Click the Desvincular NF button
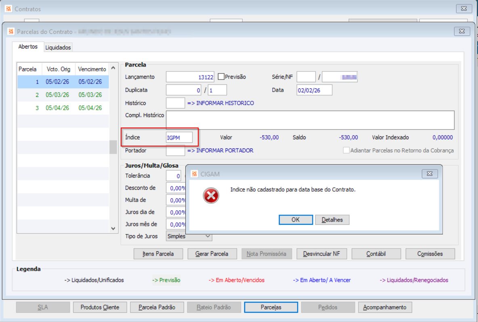 click(x=321, y=254)
